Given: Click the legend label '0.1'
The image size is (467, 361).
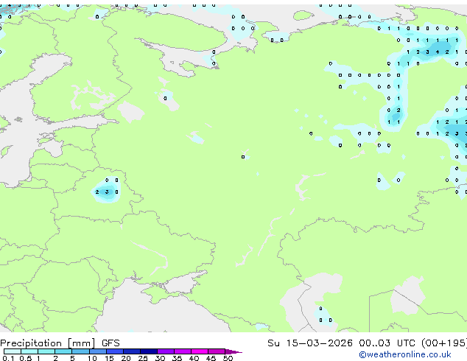Looking at the screenshot, I should point(8,358).
